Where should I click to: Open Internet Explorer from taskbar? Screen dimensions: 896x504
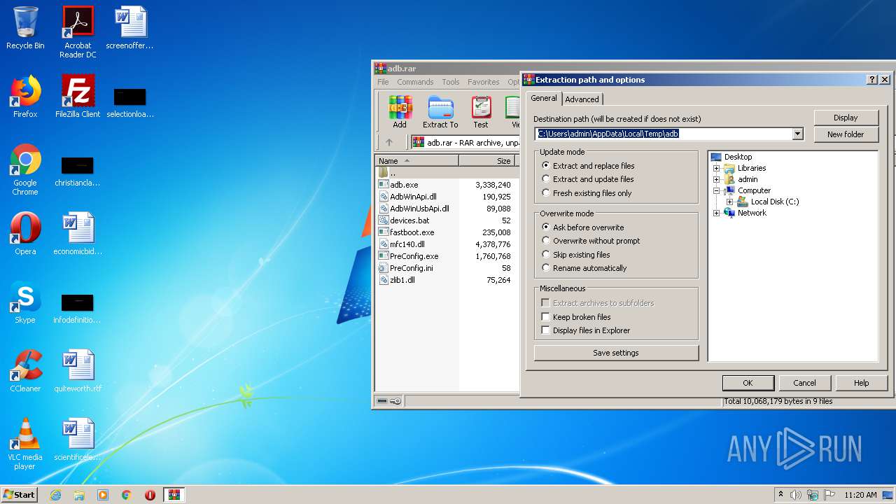(x=55, y=495)
